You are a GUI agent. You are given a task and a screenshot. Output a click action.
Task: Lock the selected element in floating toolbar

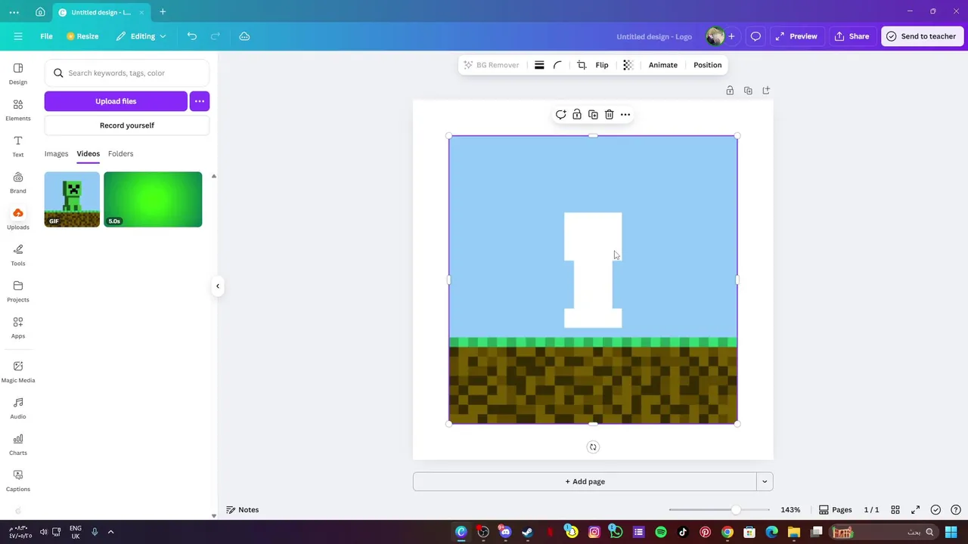click(x=577, y=115)
